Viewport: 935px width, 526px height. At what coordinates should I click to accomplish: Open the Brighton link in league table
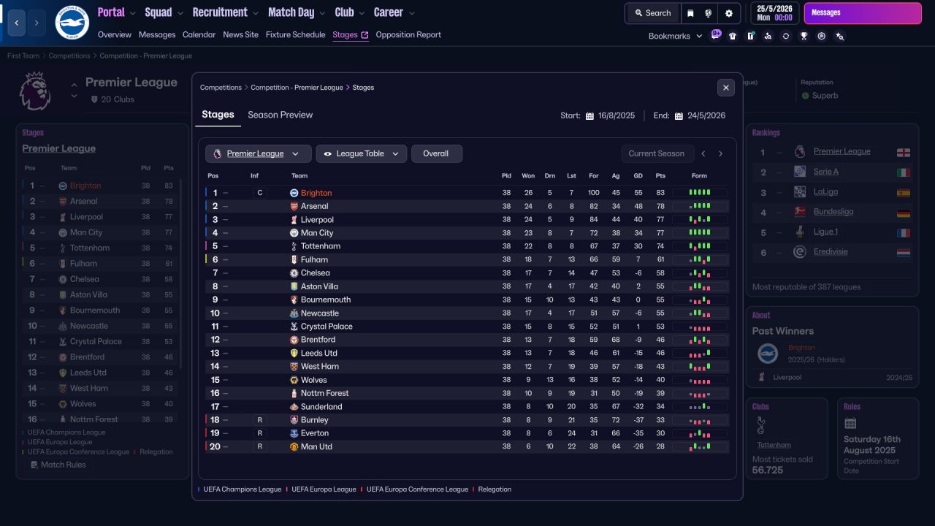tap(316, 193)
